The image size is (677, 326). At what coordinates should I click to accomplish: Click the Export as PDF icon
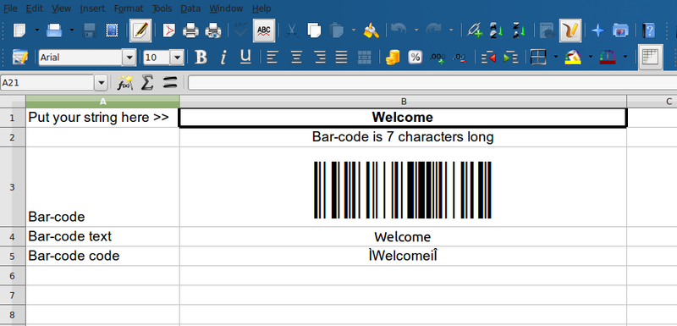coord(168,30)
